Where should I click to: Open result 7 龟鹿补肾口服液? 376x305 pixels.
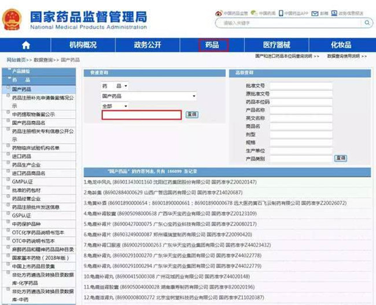coord(177,245)
